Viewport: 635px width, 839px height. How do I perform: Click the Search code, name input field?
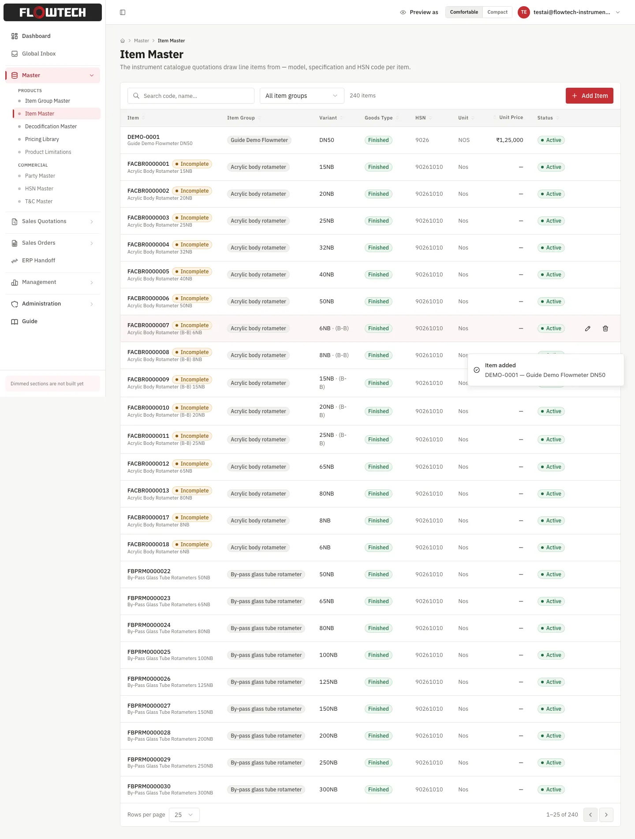[x=191, y=96]
